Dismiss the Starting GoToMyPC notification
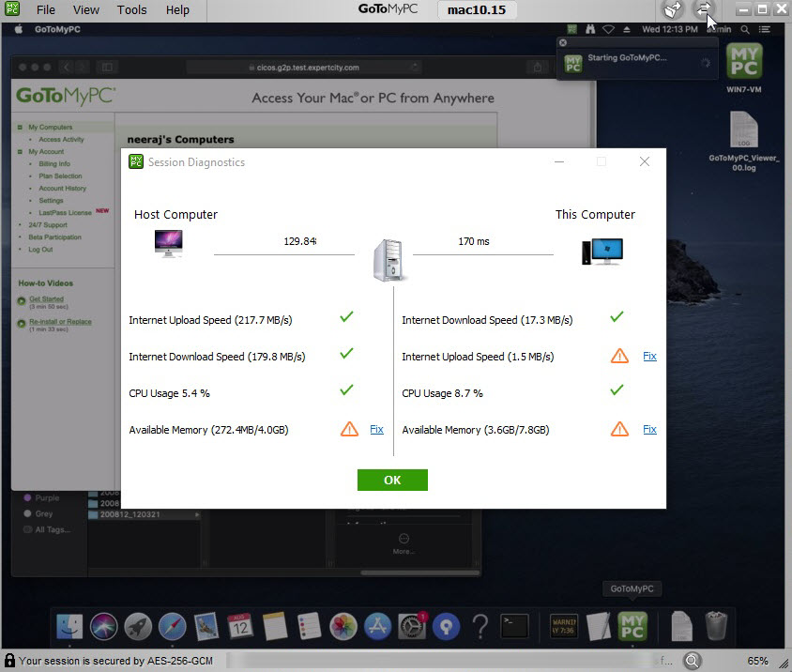 click(563, 43)
